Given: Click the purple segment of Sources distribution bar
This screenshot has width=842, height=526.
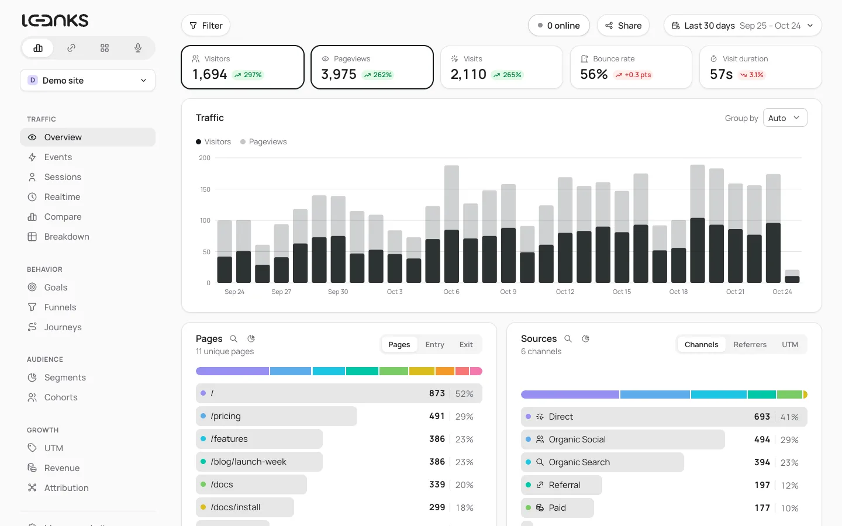Looking at the screenshot, I should (x=570, y=394).
